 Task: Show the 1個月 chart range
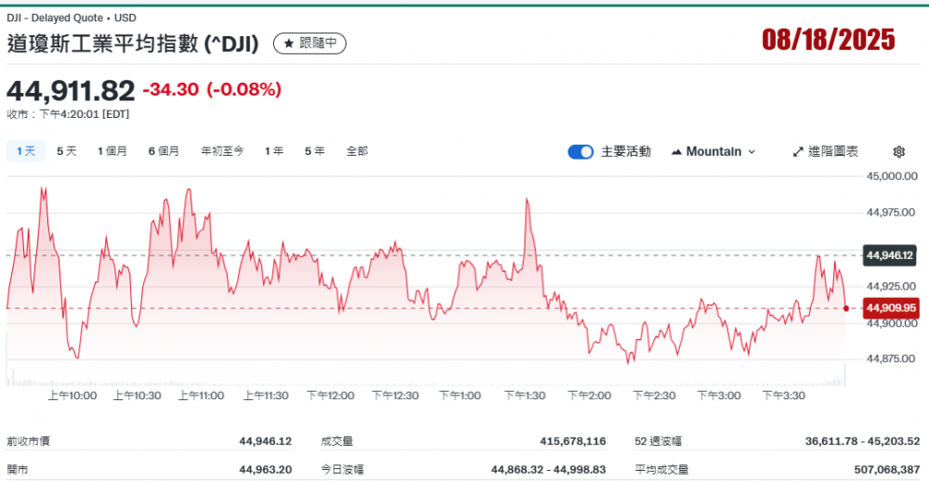point(112,151)
